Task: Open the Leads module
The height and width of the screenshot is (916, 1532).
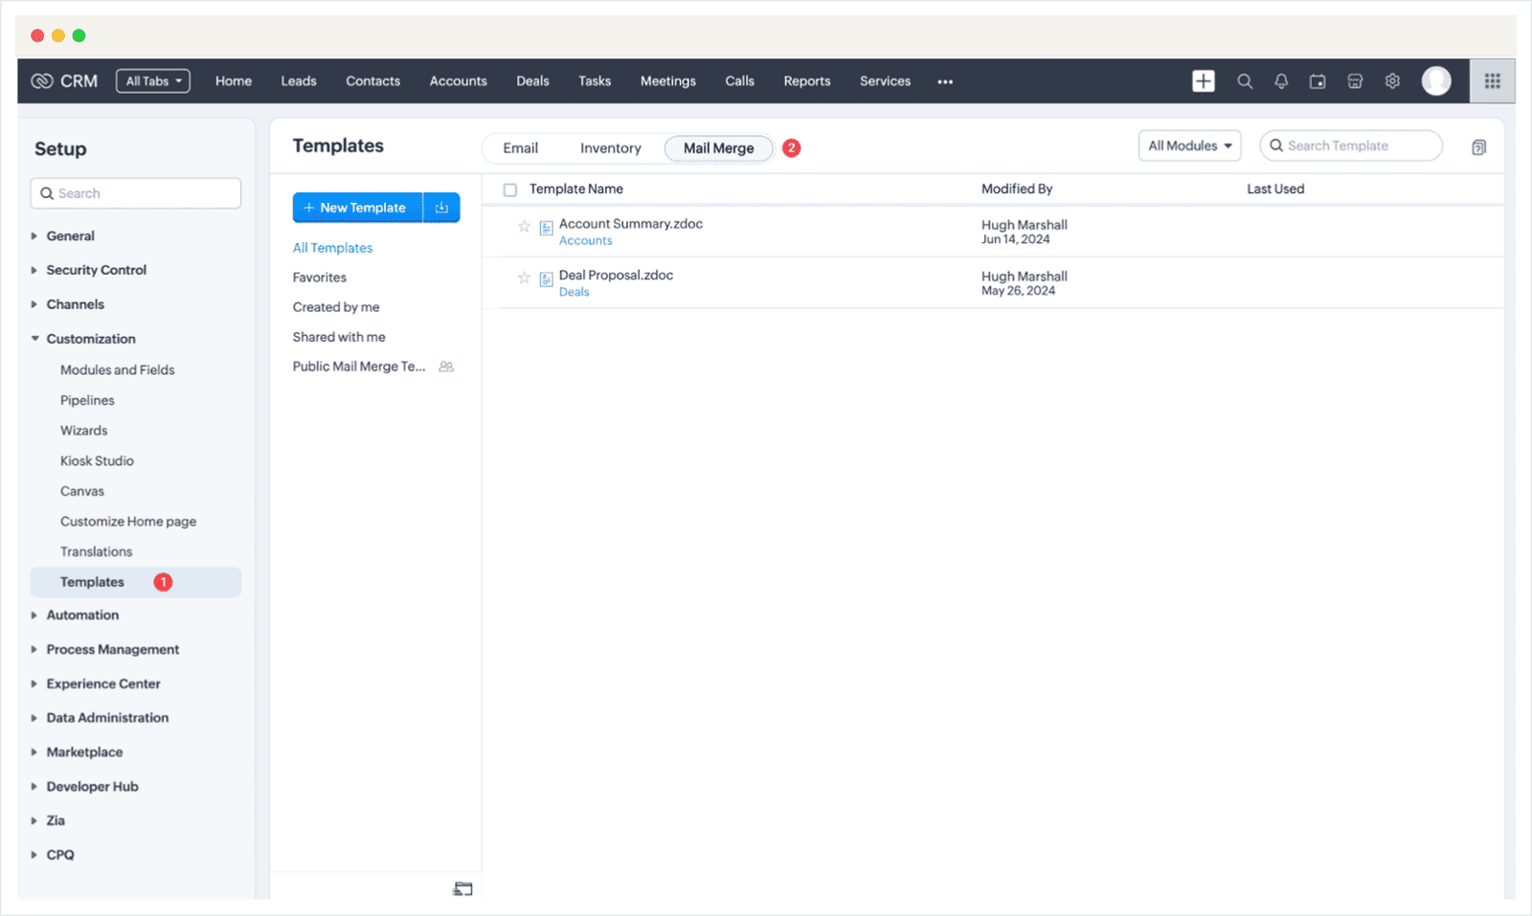Action: (299, 81)
